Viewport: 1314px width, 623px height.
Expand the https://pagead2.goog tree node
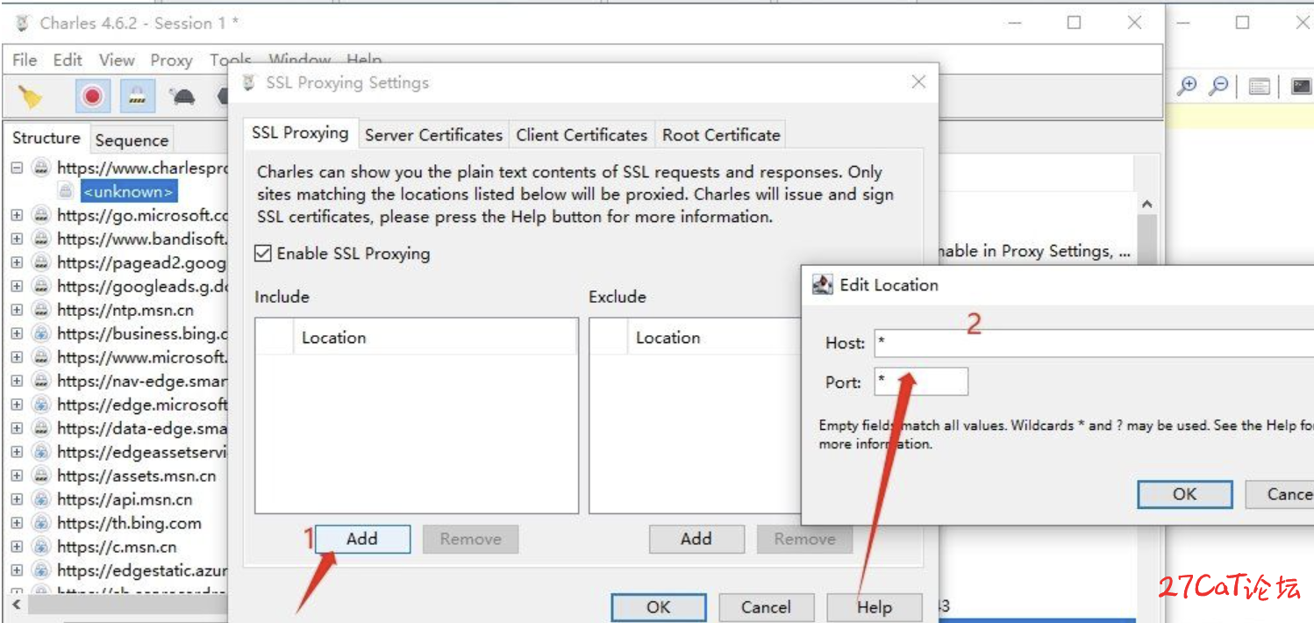17,262
